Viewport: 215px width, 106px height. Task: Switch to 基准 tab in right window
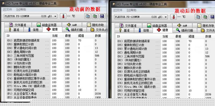click(124, 30)
